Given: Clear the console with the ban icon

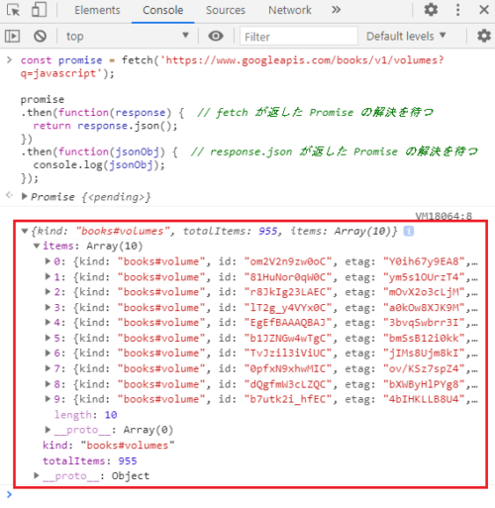Looking at the screenshot, I should [x=40, y=36].
